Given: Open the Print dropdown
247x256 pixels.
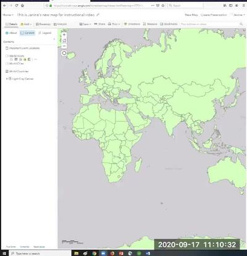Looking at the screenshot, I should click(114, 24).
